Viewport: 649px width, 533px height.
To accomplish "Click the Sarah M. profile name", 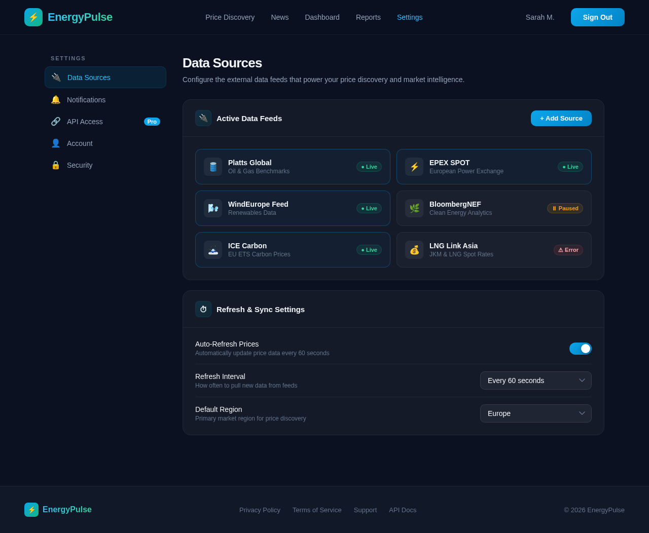I will click(539, 17).
